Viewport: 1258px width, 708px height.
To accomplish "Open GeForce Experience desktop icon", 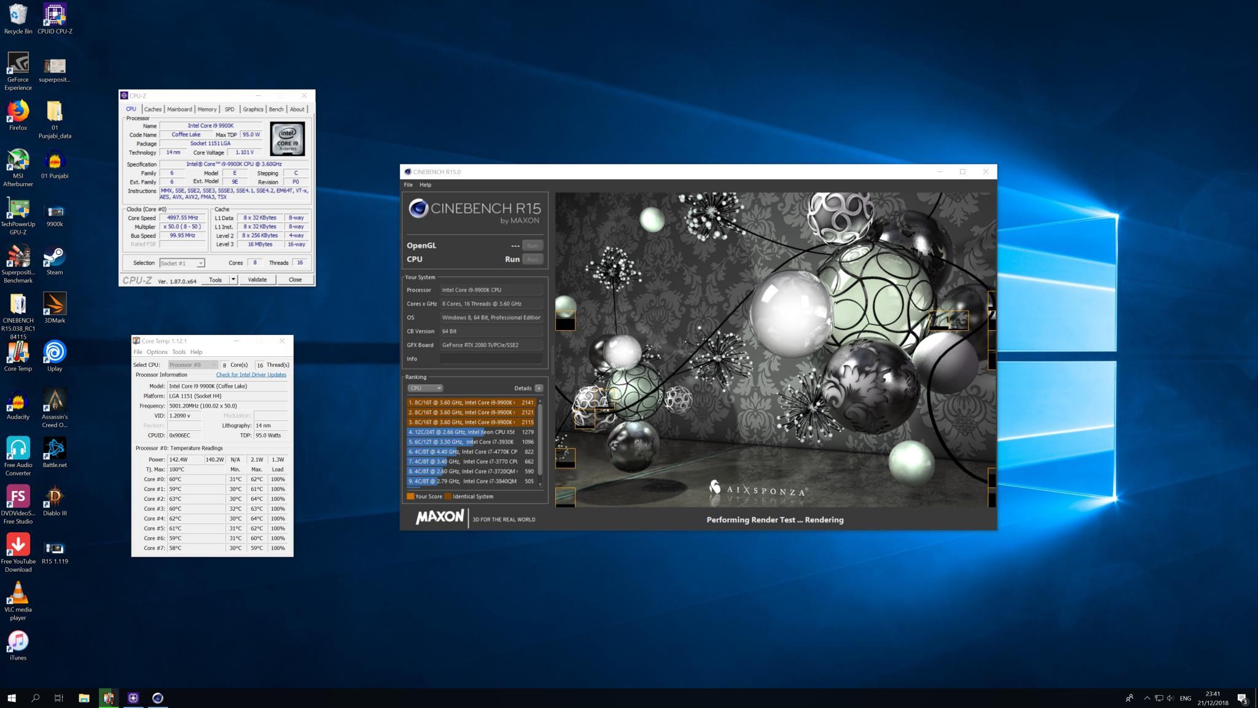I will (18, 71).
